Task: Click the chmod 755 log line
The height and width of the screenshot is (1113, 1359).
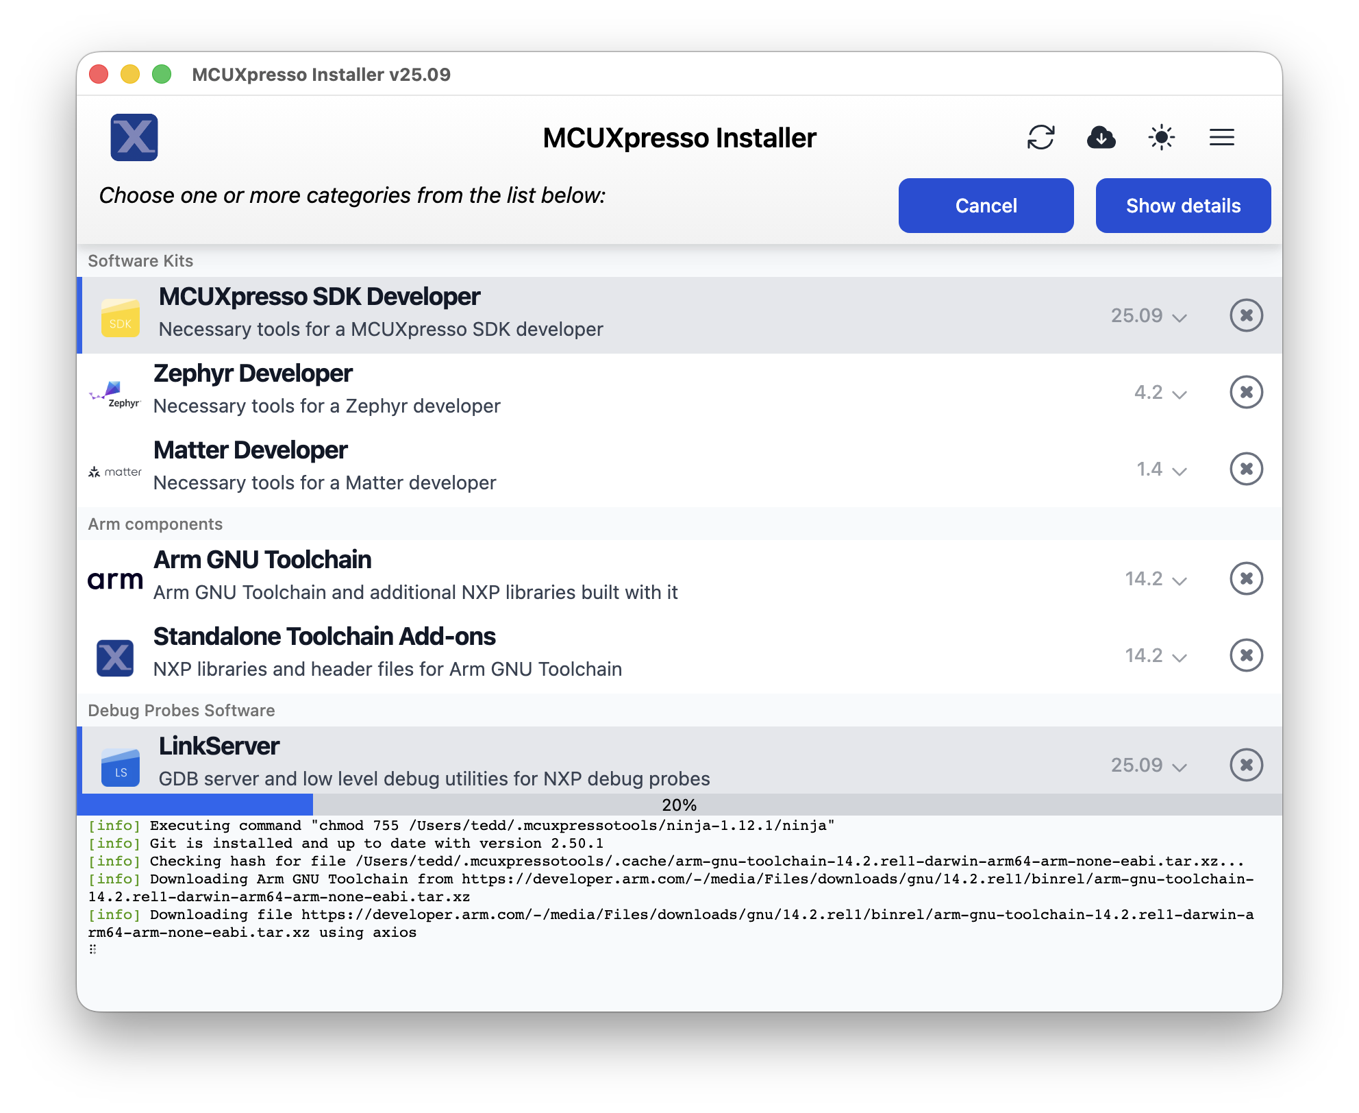Action: coord(462,825)
